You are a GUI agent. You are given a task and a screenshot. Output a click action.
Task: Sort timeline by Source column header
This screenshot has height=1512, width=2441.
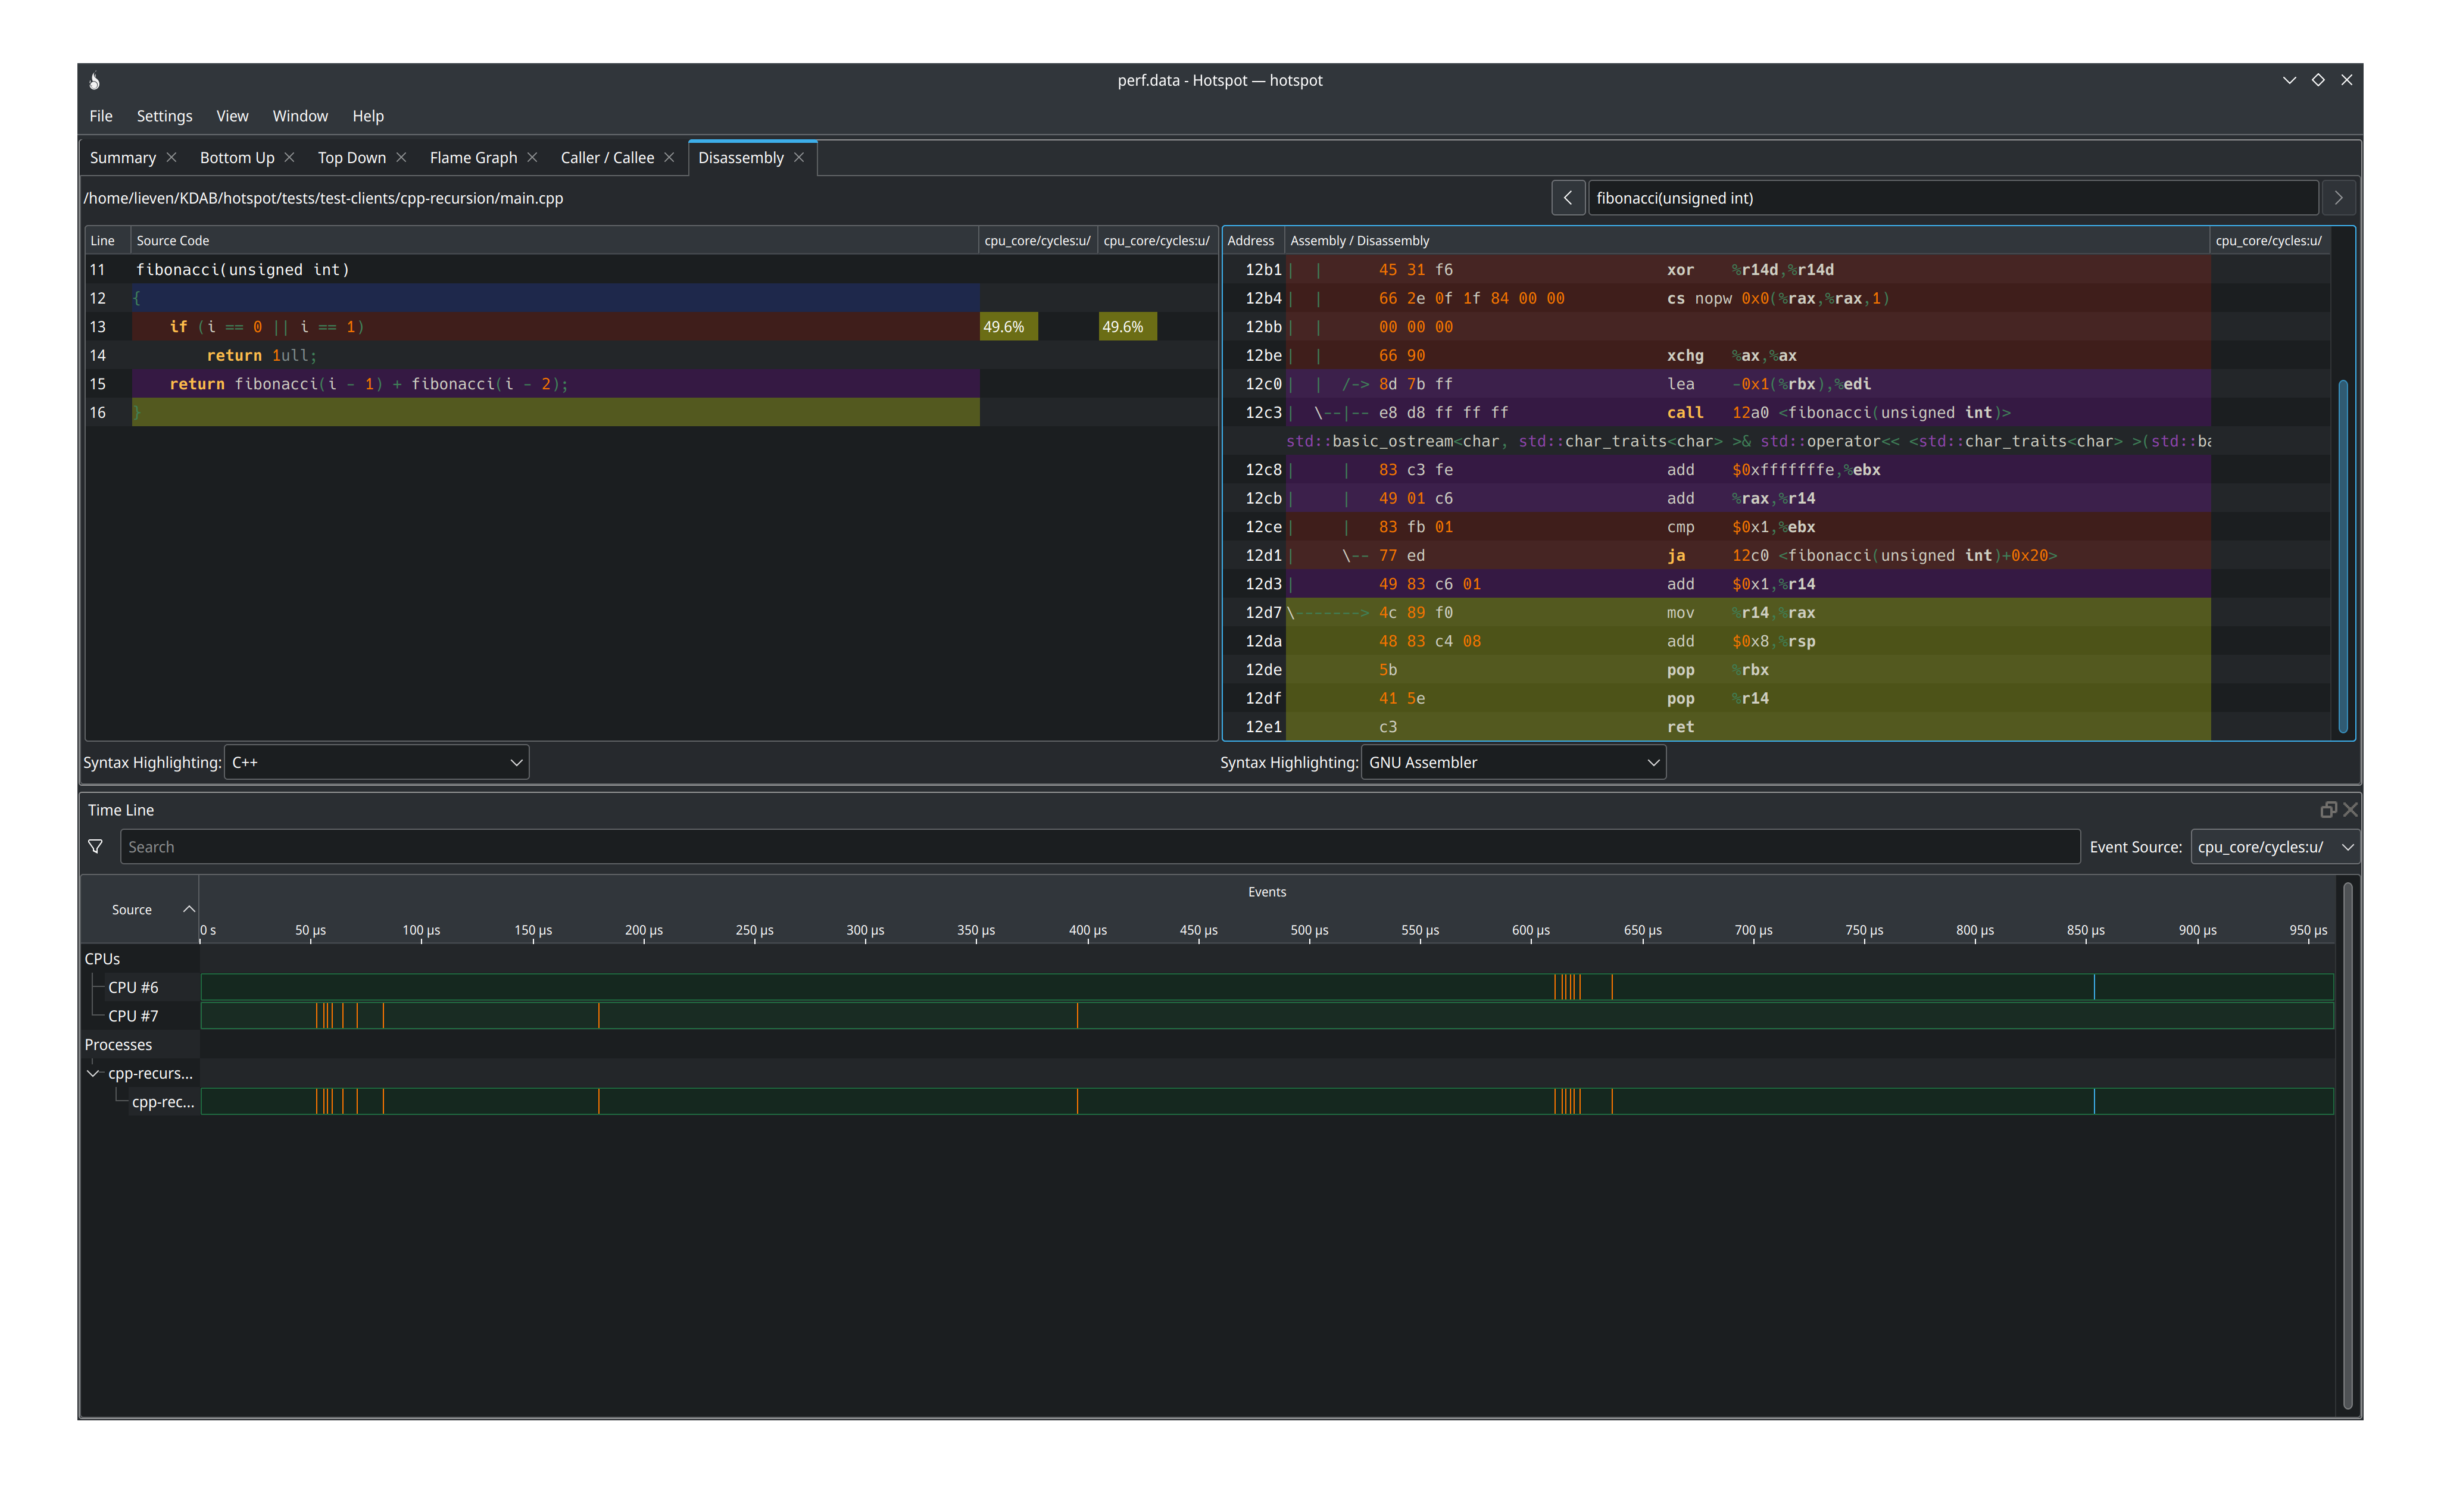(x=132, y=910)
